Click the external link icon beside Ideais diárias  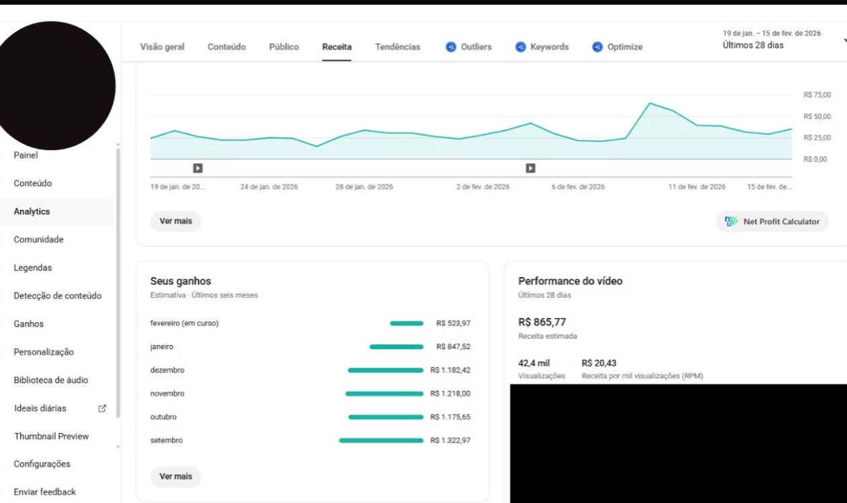[x=102, y=408]
